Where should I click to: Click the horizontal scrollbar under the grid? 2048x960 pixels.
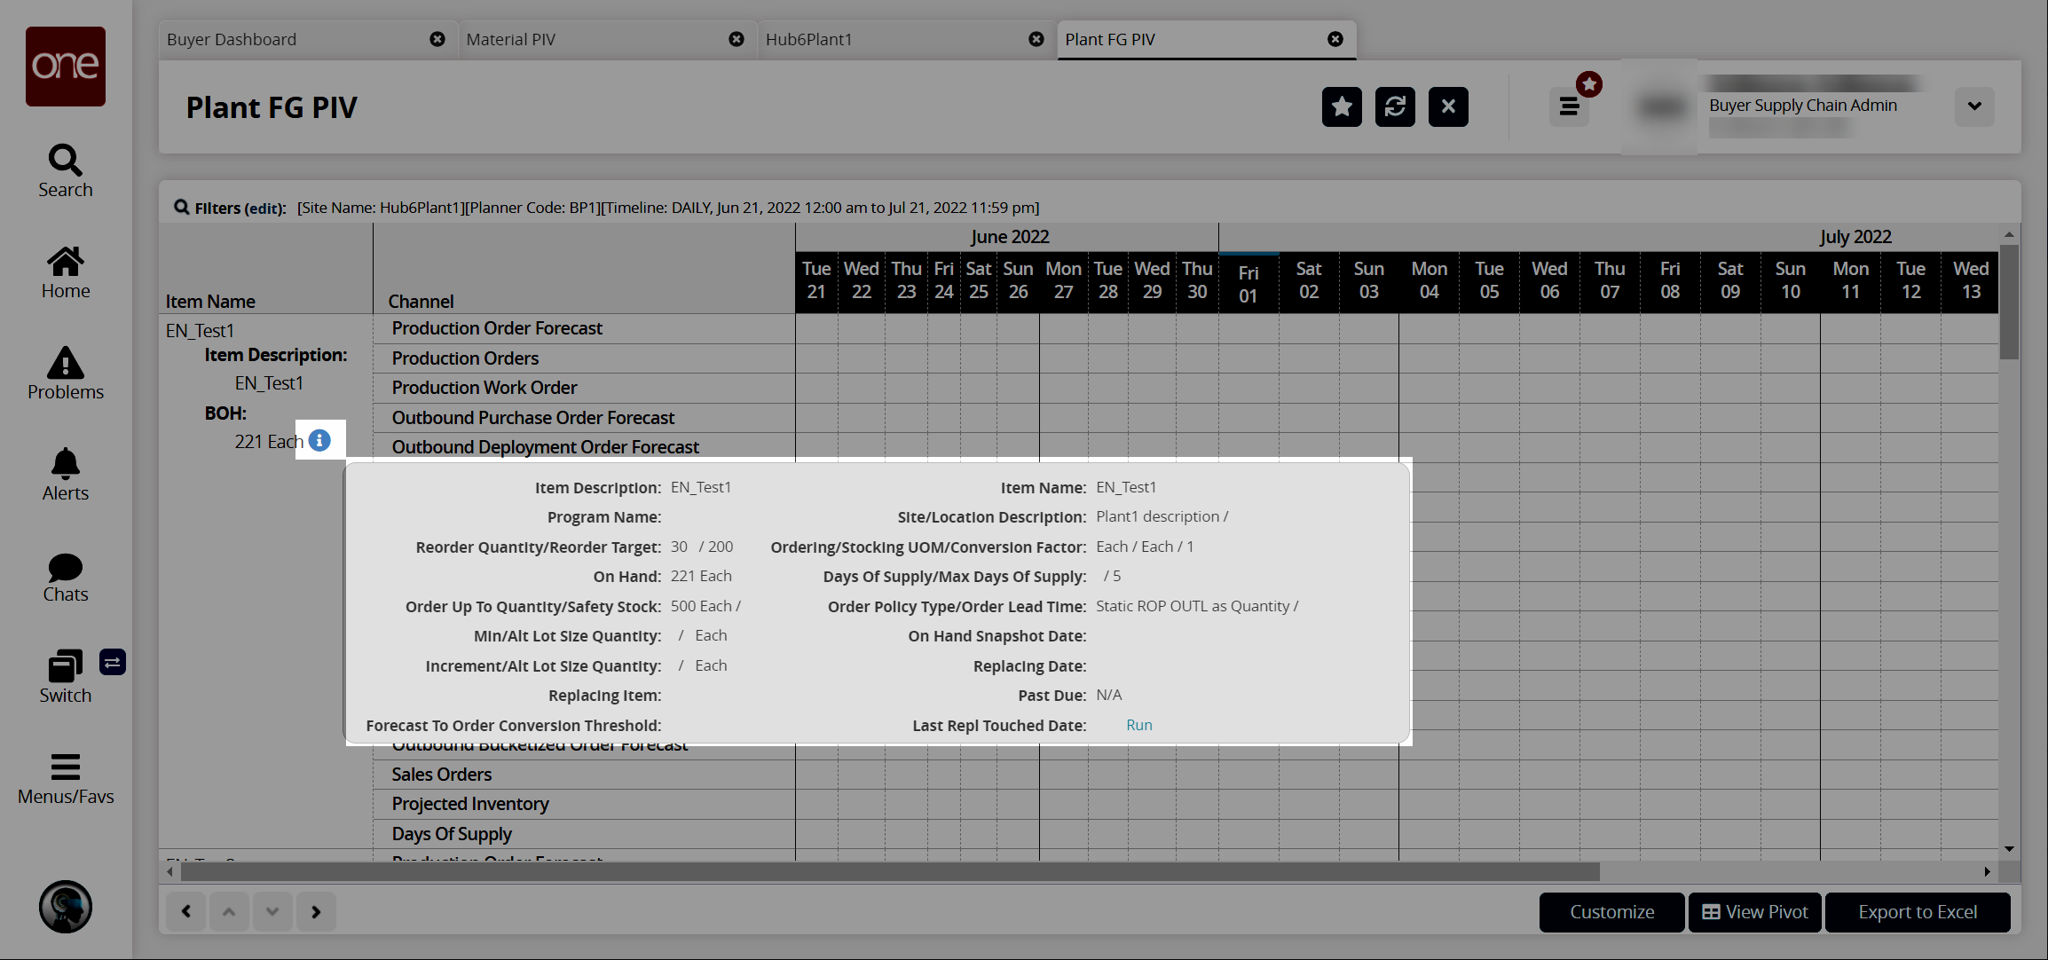(x=887, y=872)
